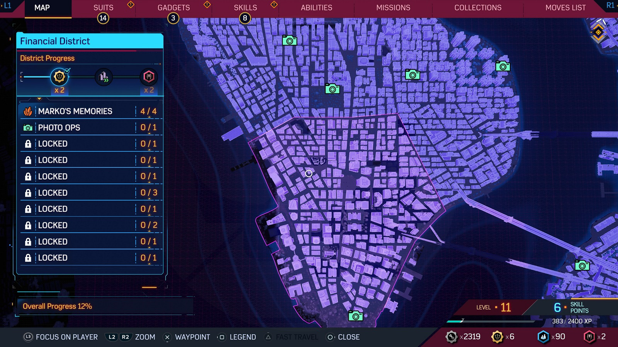
Task: Select the hero token reward progress node
Action: tap(59, 77)
